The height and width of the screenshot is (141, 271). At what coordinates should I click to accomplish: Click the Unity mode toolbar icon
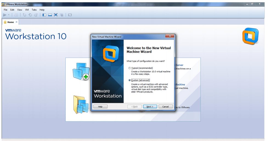(61, 15)
